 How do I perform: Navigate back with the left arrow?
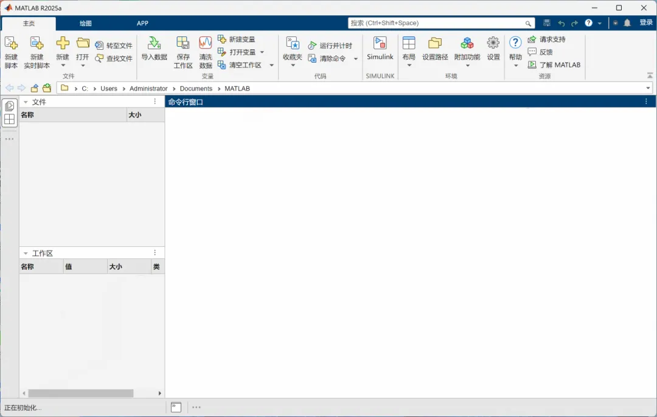point(9,88)
